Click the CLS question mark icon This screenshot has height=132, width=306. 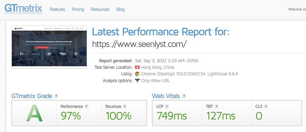tap(266, 106)
